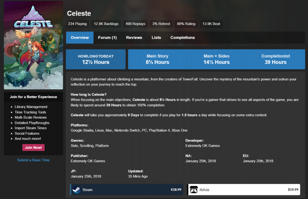Switch to the Reviews tab
This screenshot has height=199, width=308.
134,37
